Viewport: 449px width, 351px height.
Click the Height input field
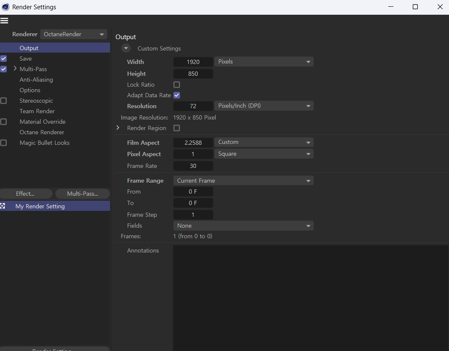click(x=193, y=74)
